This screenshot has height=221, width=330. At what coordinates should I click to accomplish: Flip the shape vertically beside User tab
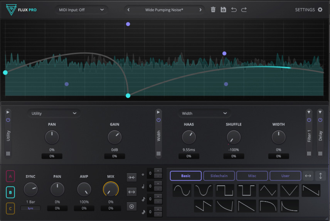pos(320,176)
